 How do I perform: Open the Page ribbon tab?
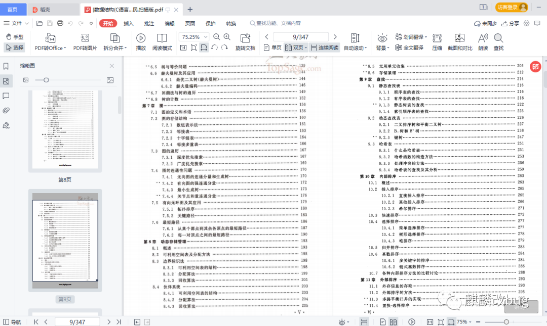pos(190,23)
